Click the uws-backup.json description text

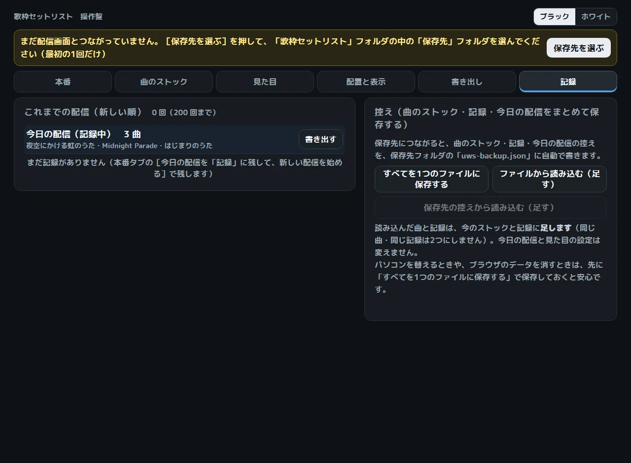(x=488, y=149)
